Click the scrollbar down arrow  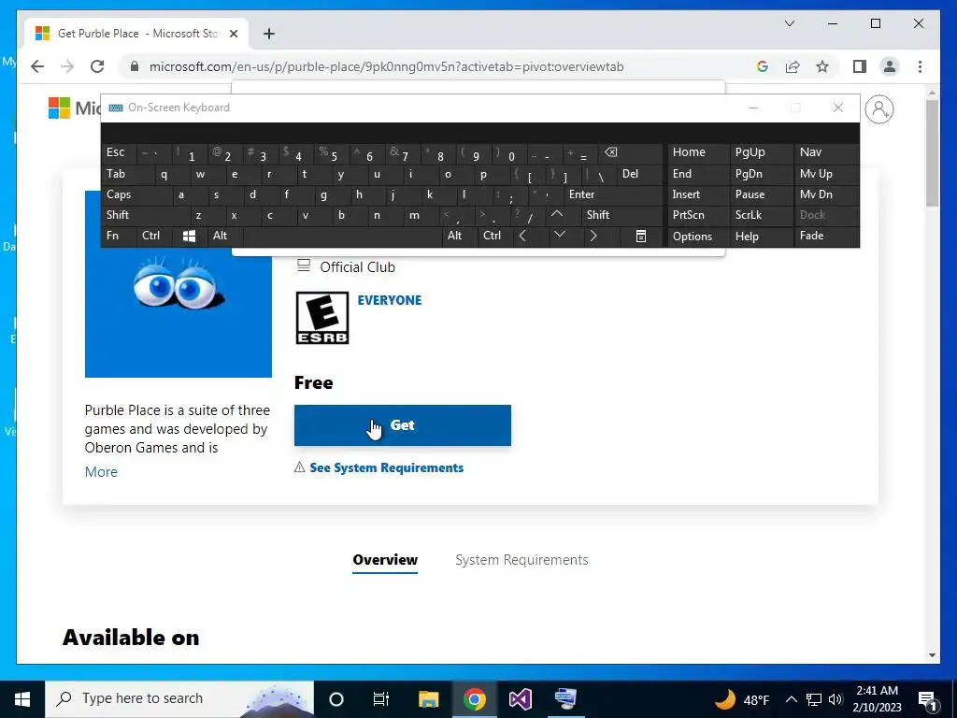(x=932, y=655)
